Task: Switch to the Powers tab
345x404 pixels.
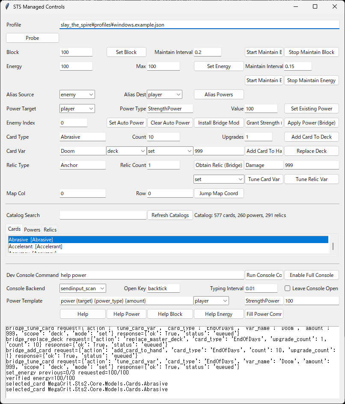Action: (x=32, y=229)
